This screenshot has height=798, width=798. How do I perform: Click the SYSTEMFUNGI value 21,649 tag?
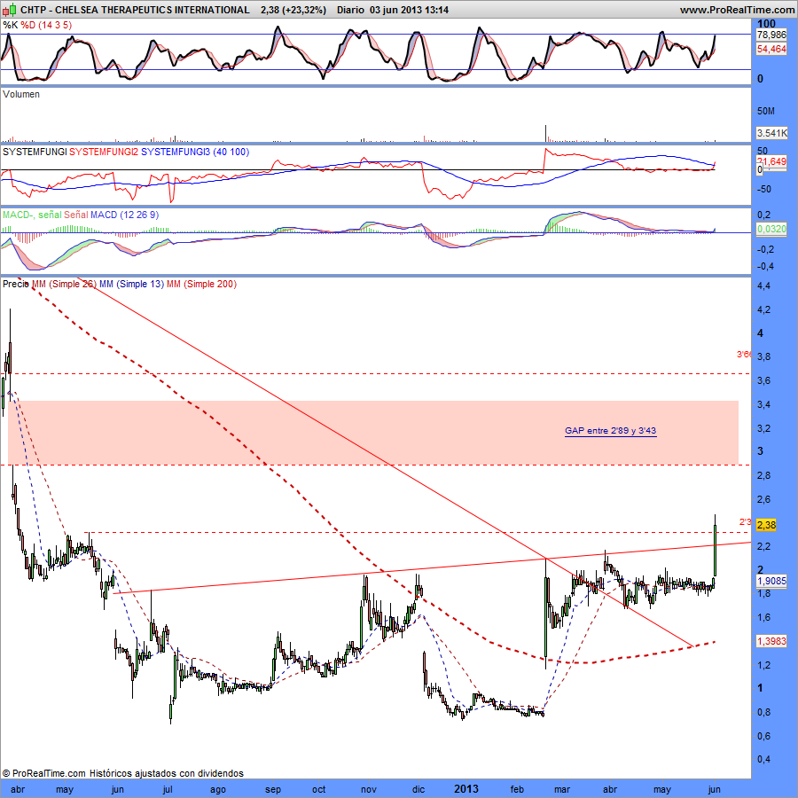pos(771,161)
